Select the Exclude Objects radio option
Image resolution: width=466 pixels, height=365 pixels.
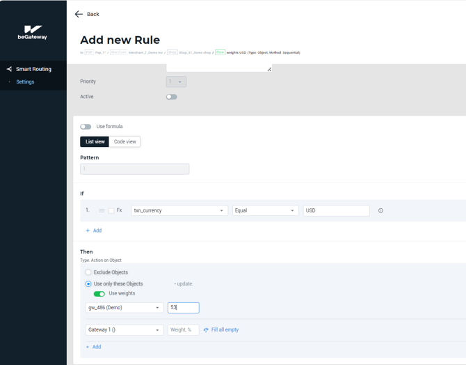88,272
